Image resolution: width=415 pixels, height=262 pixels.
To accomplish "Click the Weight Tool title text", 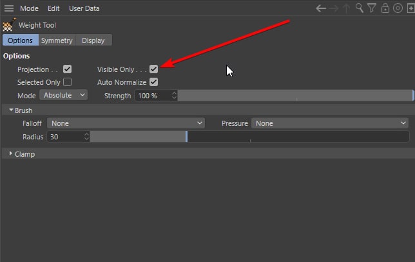I will pyautogui.click(x=37, y=25).
